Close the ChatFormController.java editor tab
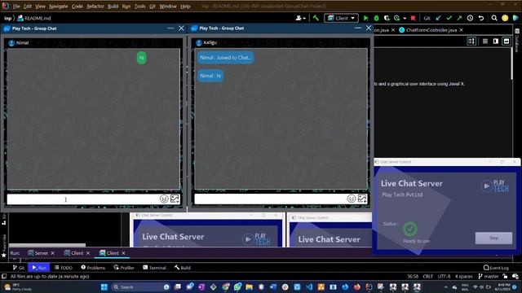 (461, 30)
